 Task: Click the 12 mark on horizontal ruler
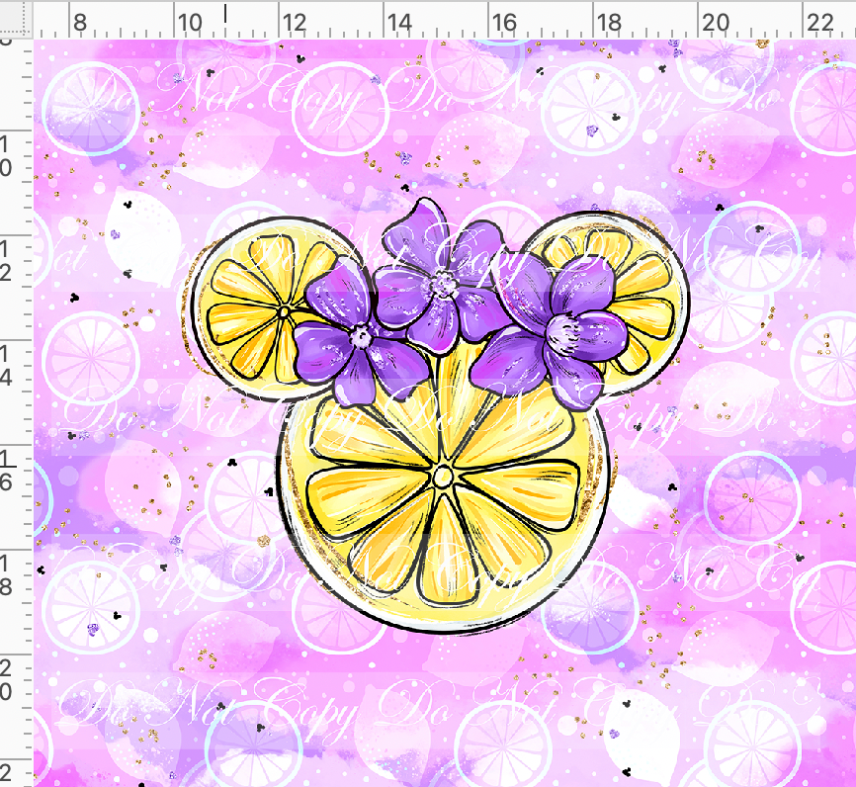click(x=295, y=23)
